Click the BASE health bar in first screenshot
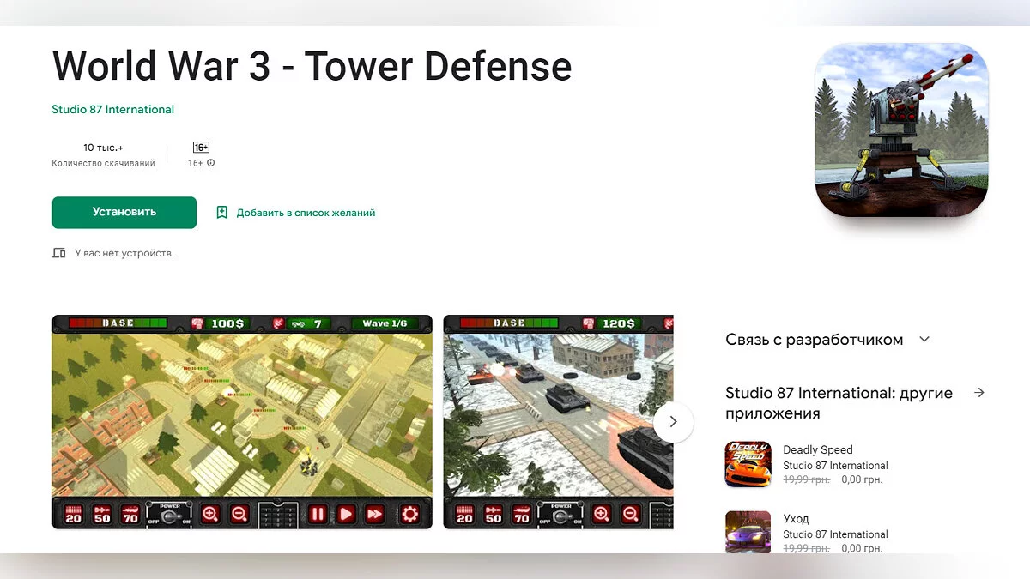The width and height of the screenshot is (1030, 579). point(118,323)
